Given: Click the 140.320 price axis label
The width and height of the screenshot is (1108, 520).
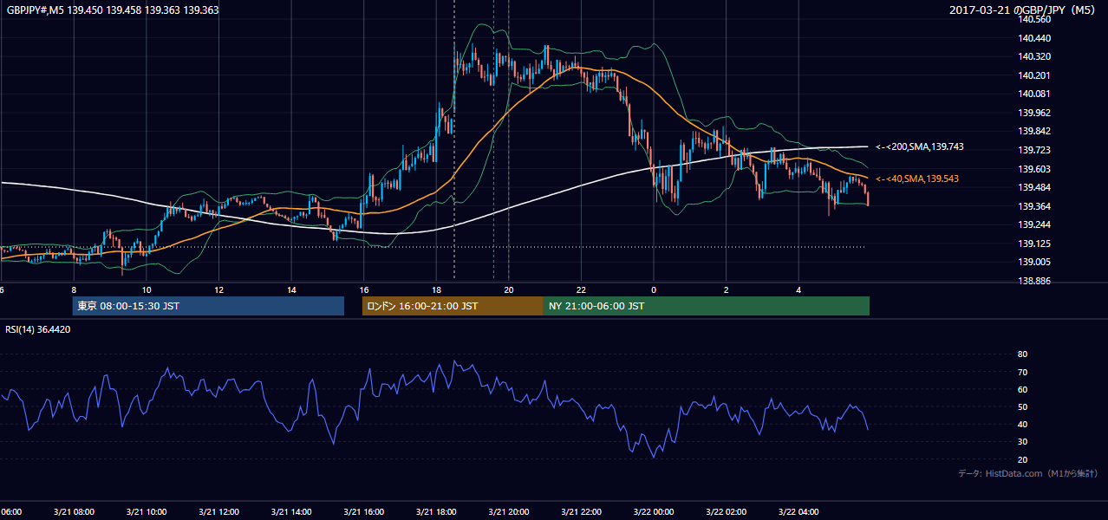Looking at the screenshot, I should (1035, 56).
